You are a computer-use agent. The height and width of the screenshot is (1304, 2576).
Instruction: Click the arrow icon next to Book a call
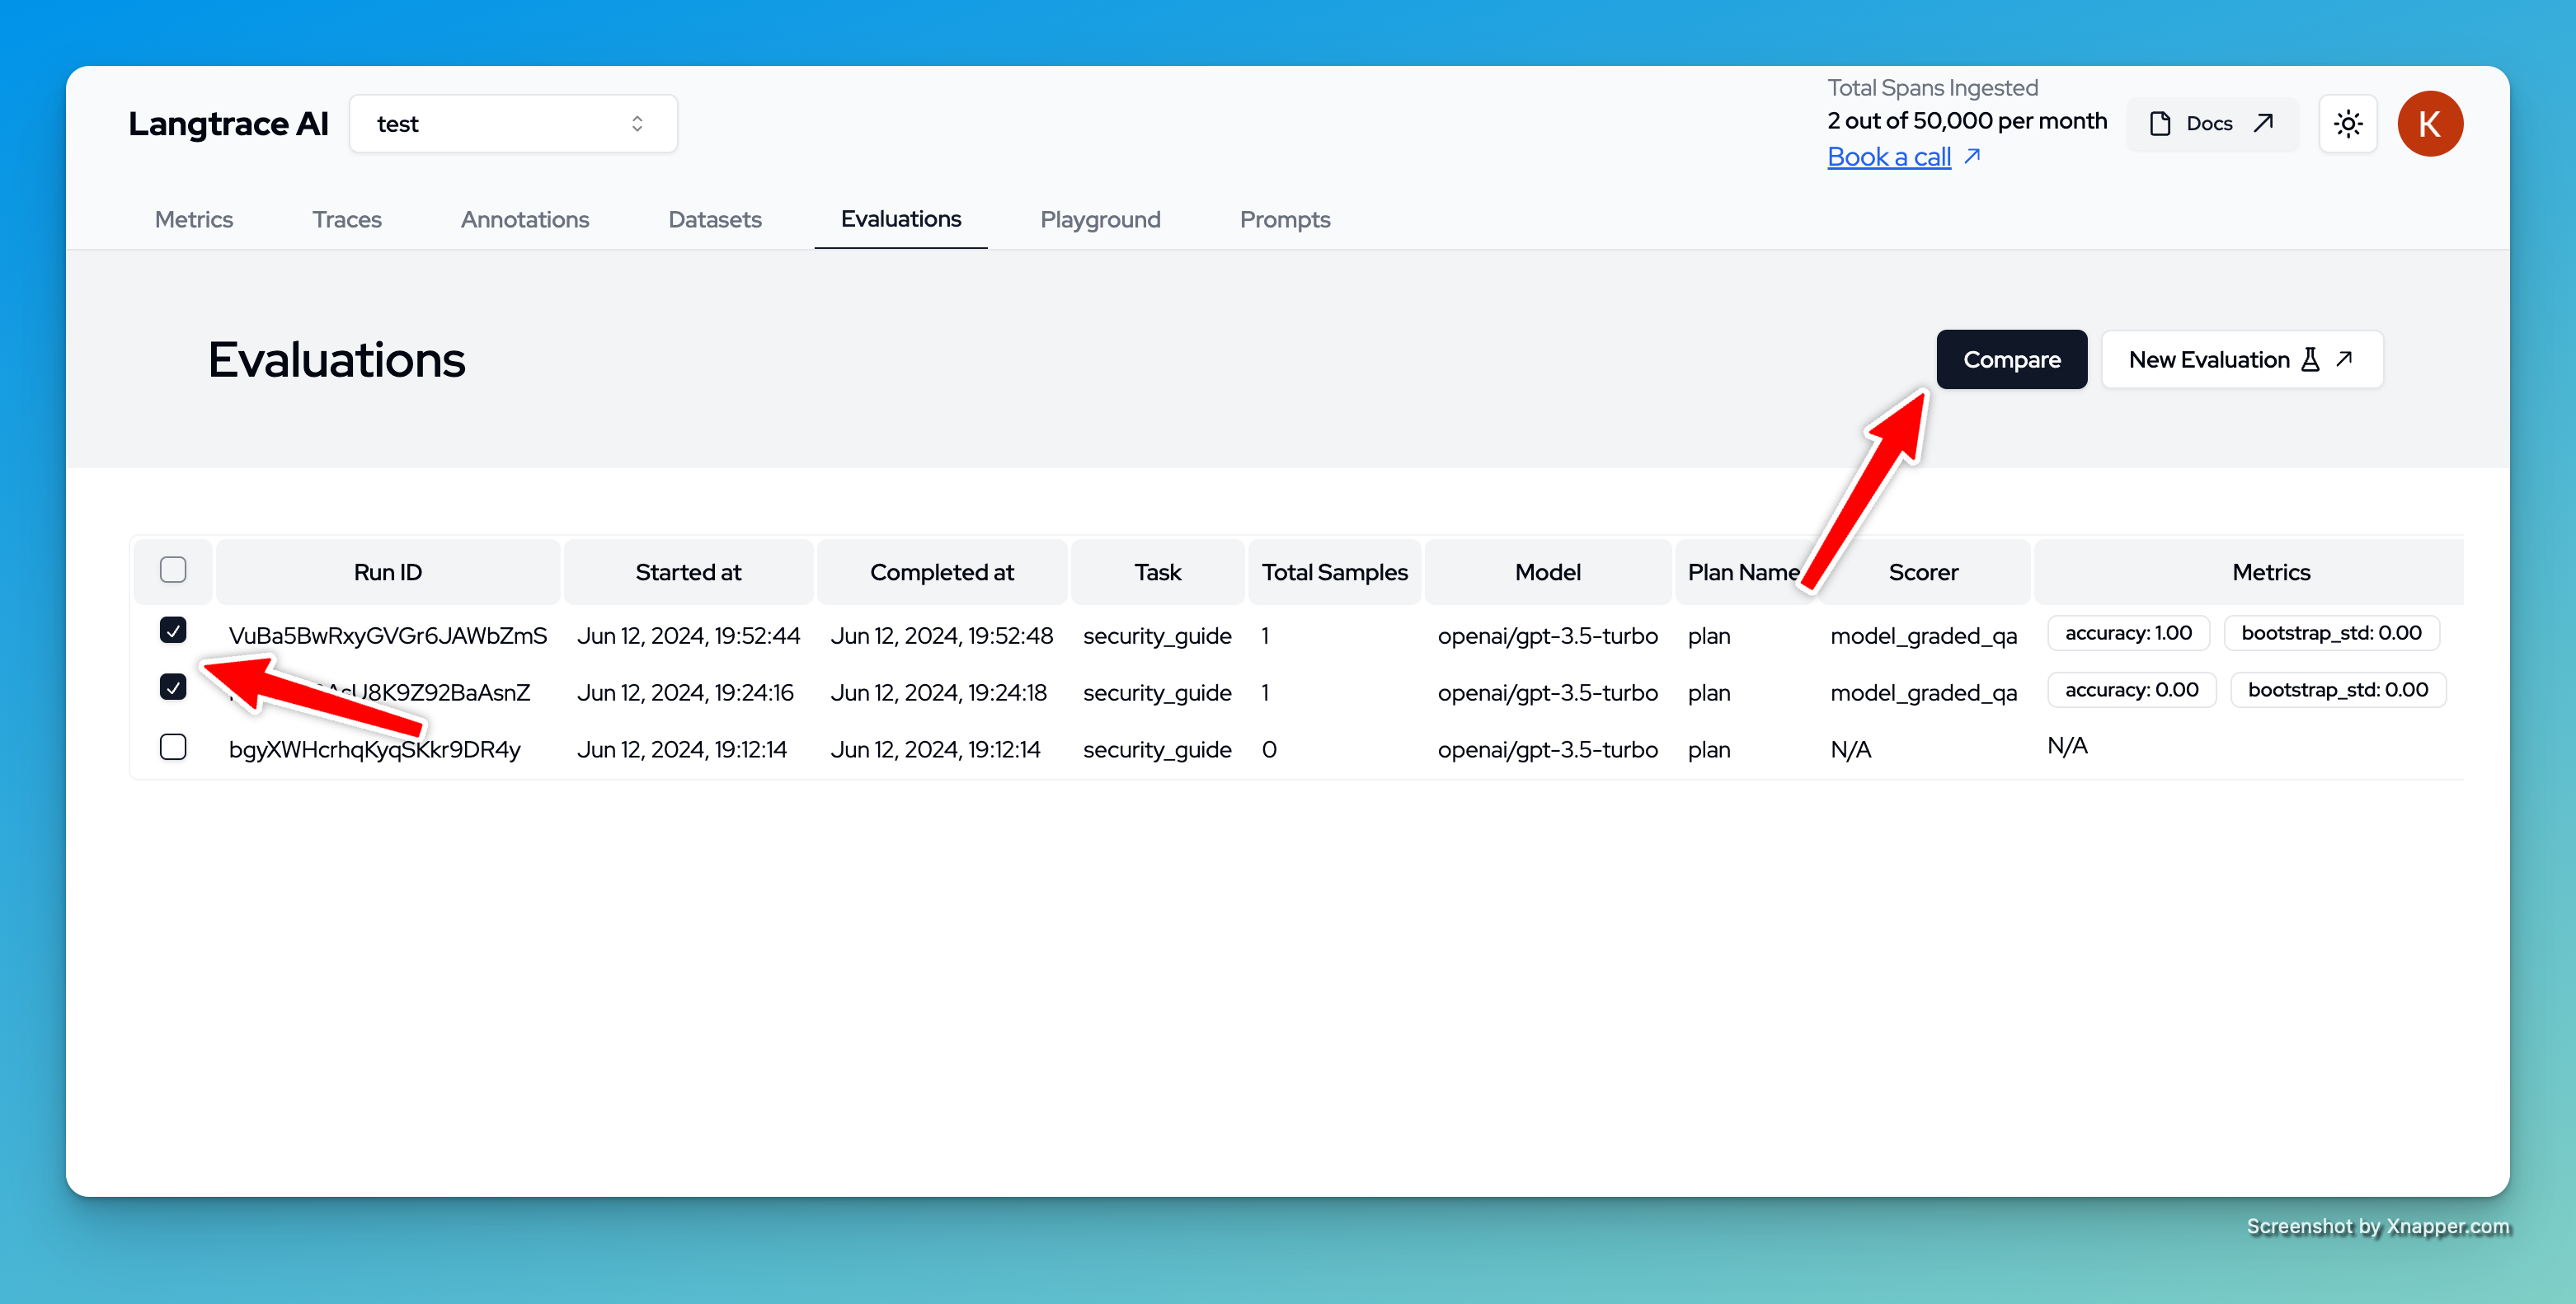[x=1972, y=156]
